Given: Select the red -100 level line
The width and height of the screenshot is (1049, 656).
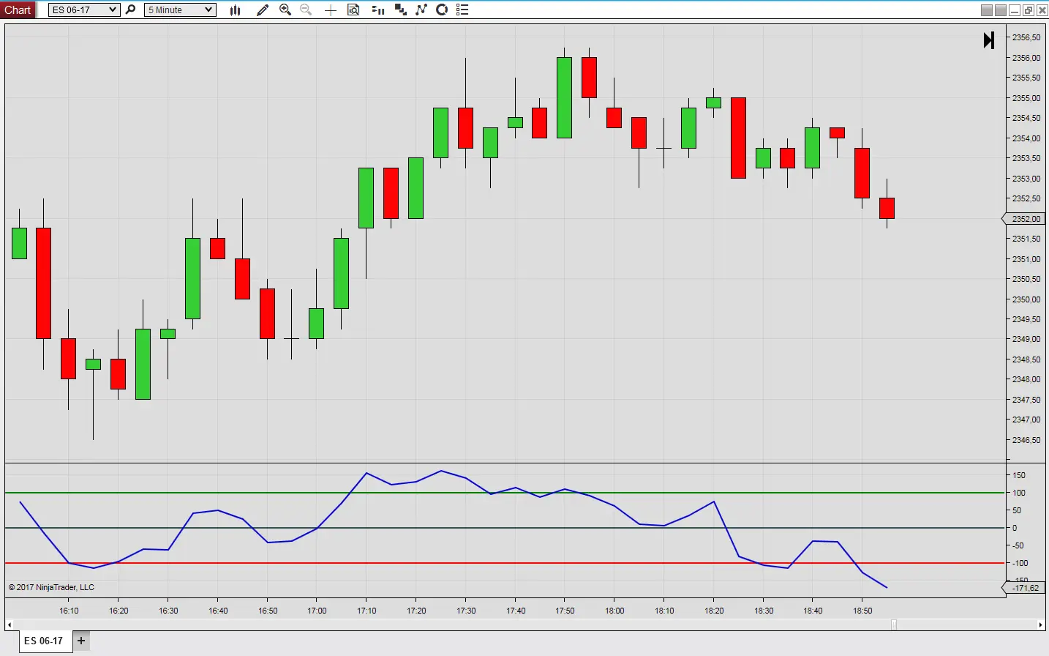Looking at the screenshot, I should coord(505,563).
